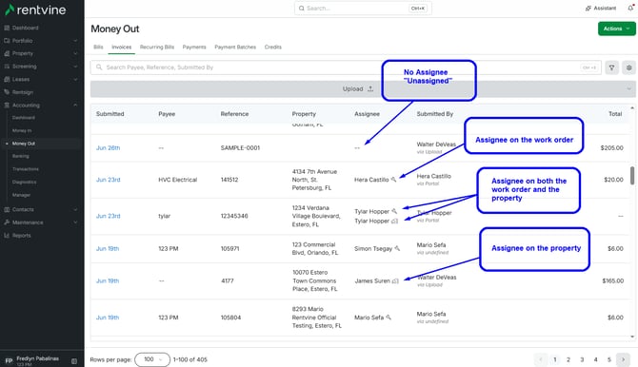This screenshot has width=638, height=367.
Task: Click the Search Payee, Reference field
Action: tap(345, 68)
